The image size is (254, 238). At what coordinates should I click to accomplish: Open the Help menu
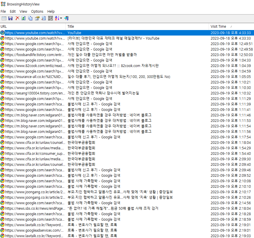51,12
